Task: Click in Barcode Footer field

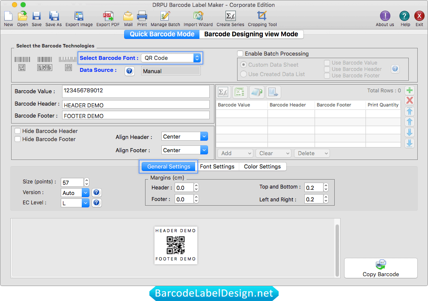Action: 136,115
